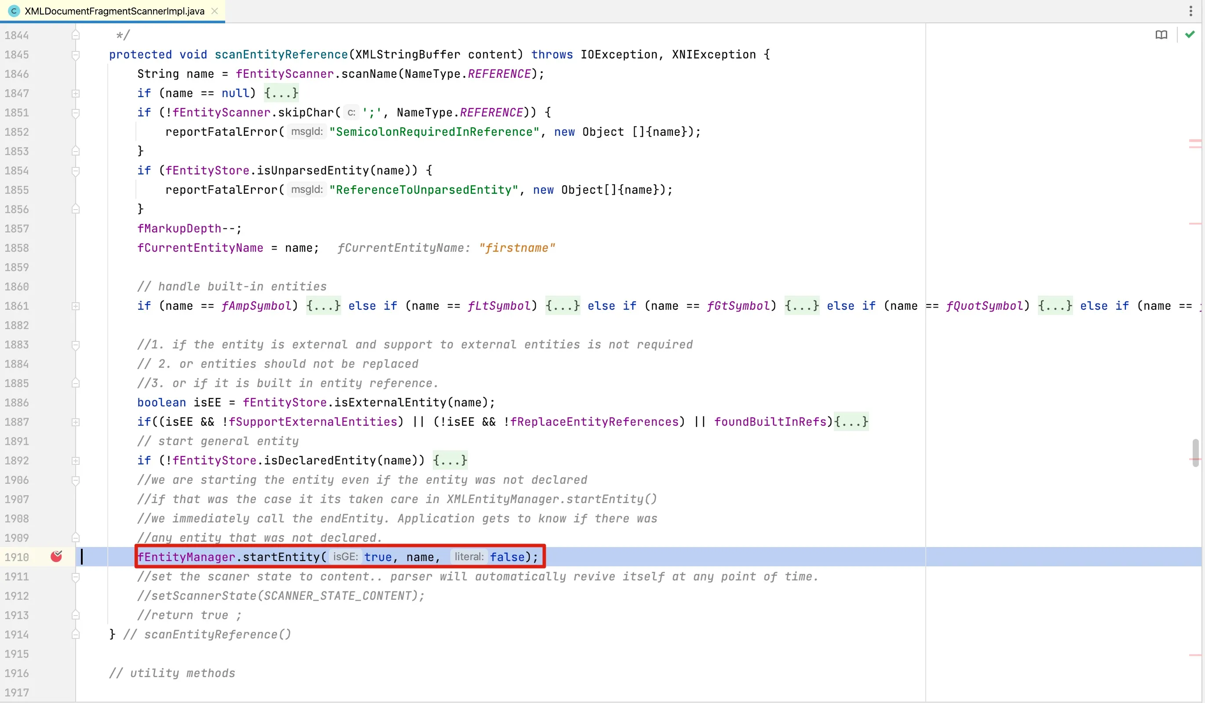Collapse the comment block starting line 1911
The image size is (1205, 703).
76,577
